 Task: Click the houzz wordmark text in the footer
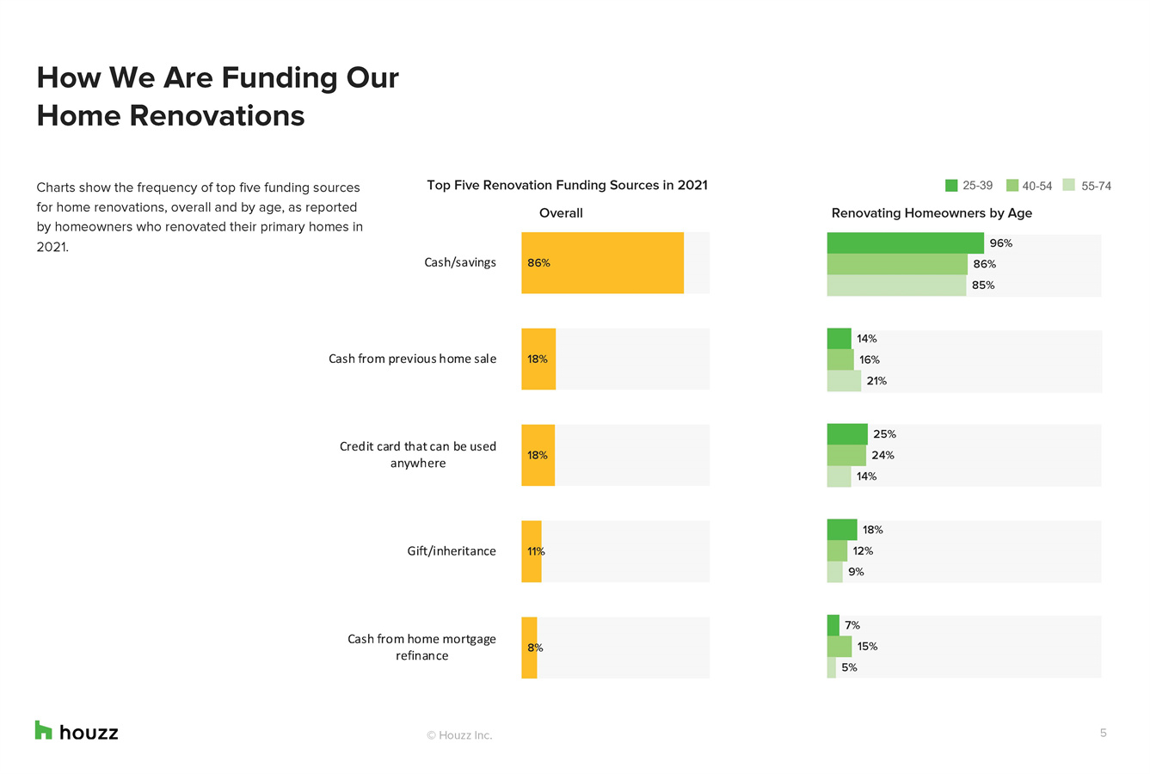click(x=89, y=733)
